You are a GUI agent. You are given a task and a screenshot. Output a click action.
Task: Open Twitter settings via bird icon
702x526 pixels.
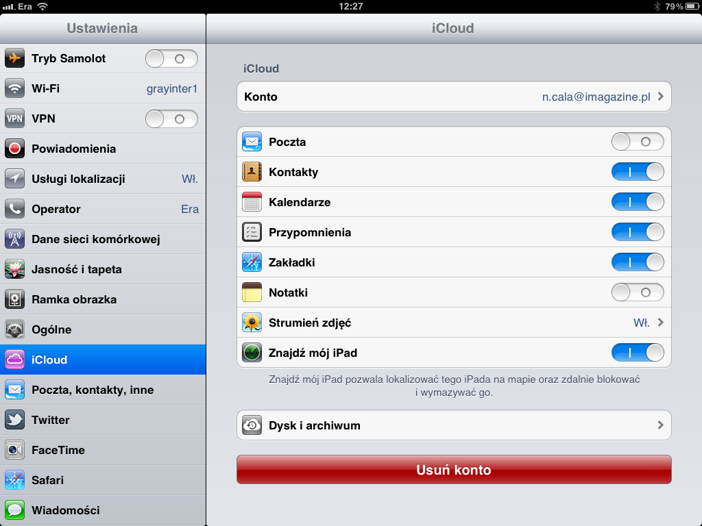(x=15, y=420)
